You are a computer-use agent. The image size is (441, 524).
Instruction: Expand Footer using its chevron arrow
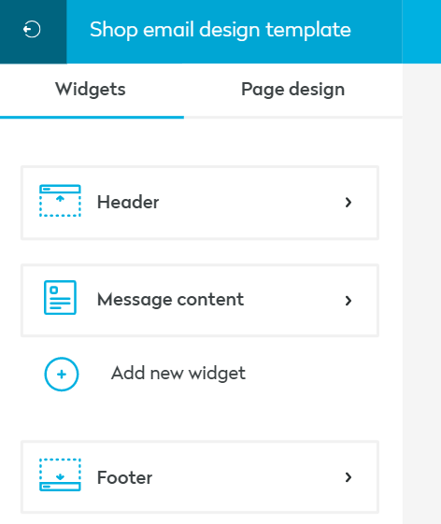(349, 477)
